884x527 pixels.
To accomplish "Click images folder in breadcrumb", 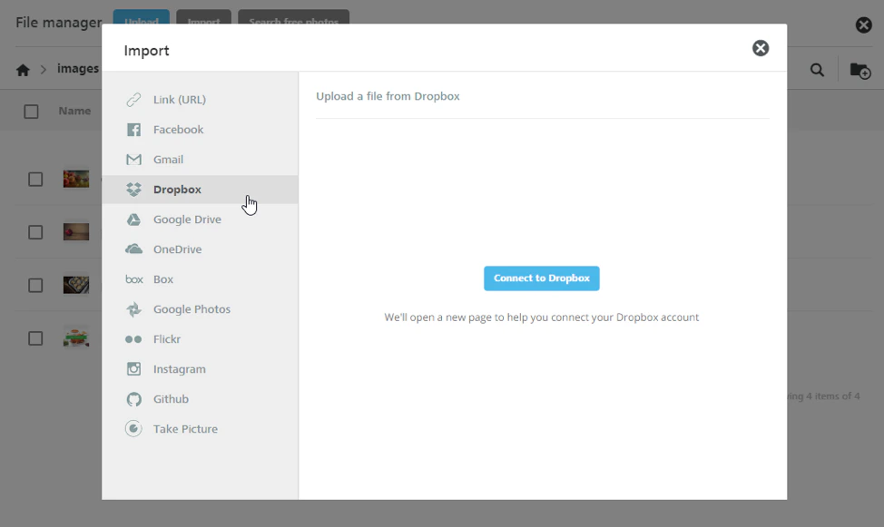I will pos(78,69).
